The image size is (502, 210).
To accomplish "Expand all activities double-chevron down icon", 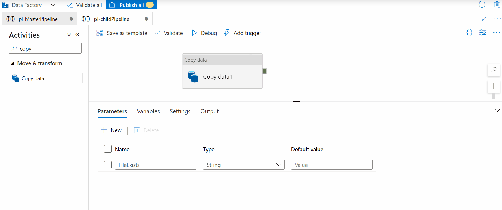I will pos(69,35).
